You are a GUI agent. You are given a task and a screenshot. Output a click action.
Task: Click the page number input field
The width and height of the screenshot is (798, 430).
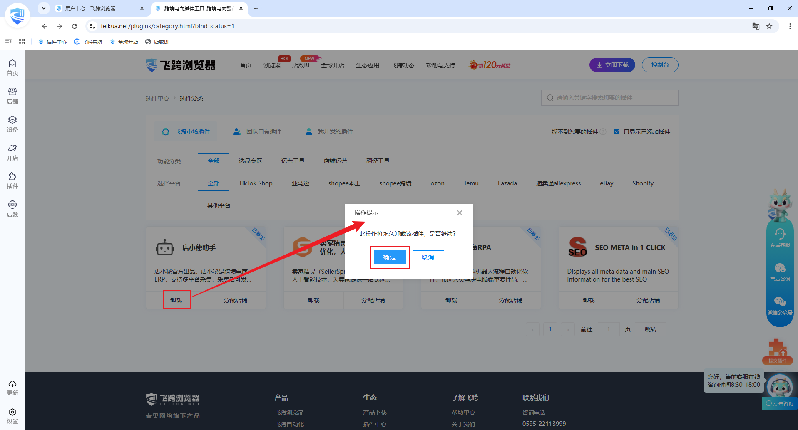[608, 329]
